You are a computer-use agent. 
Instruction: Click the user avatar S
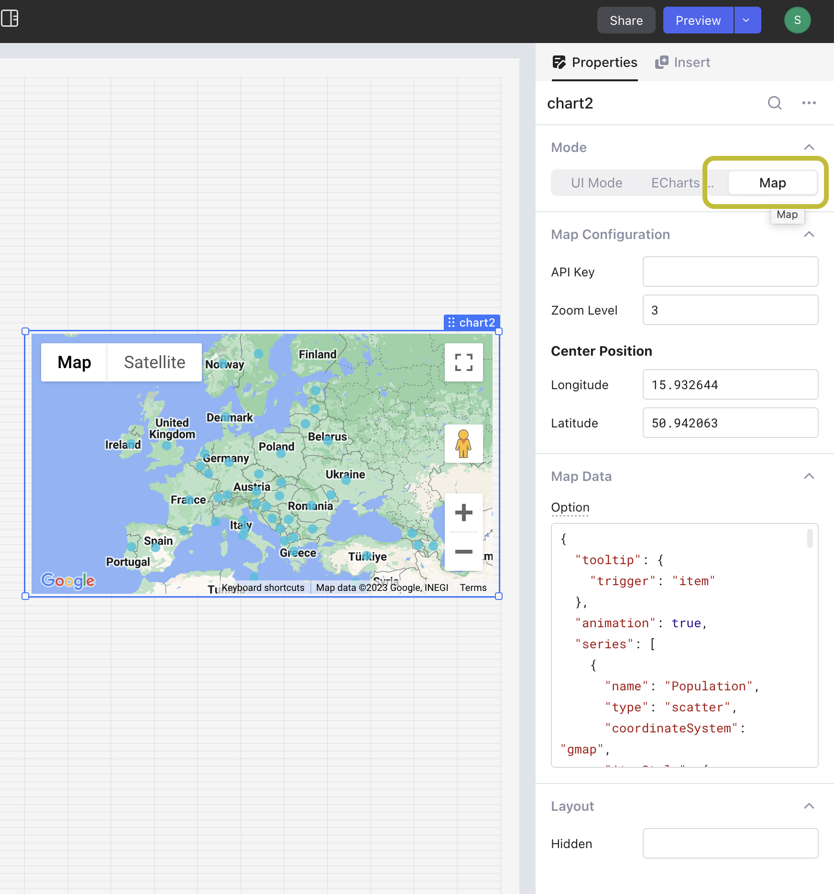tap(797, 20)
